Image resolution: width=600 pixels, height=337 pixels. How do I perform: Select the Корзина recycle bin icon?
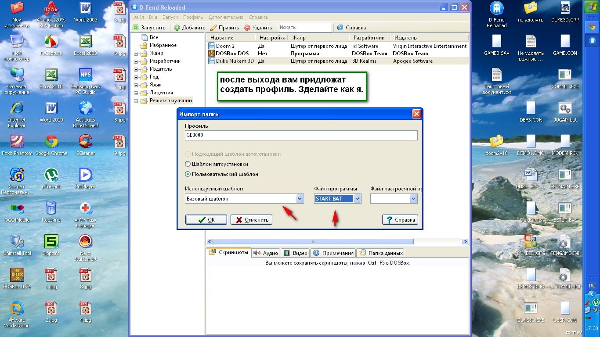[x=51, y=212]
